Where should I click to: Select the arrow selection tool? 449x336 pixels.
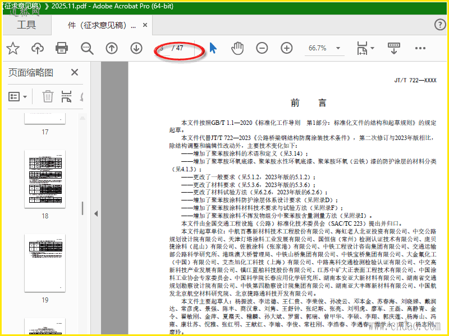coord(213,48)
